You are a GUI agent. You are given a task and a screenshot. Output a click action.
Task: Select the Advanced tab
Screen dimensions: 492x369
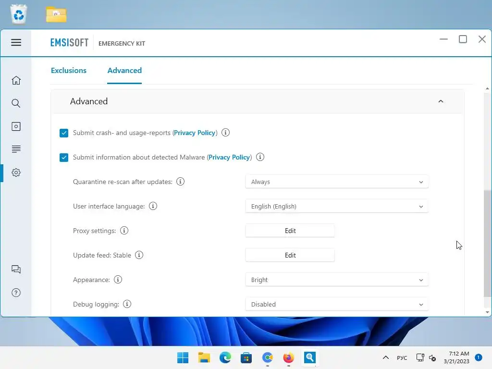click(x=124, y=70)
